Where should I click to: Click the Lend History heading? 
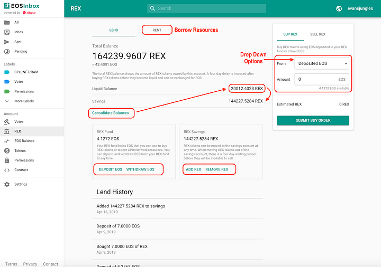point(115,192)
